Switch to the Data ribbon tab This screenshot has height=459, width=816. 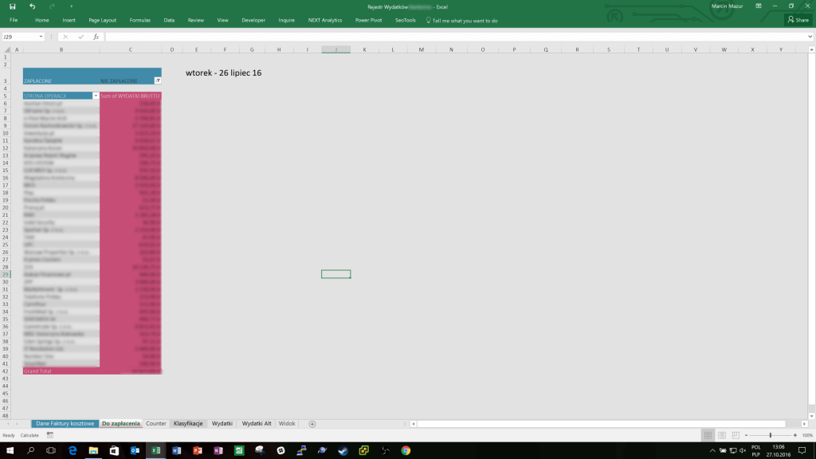pos(169,20)
